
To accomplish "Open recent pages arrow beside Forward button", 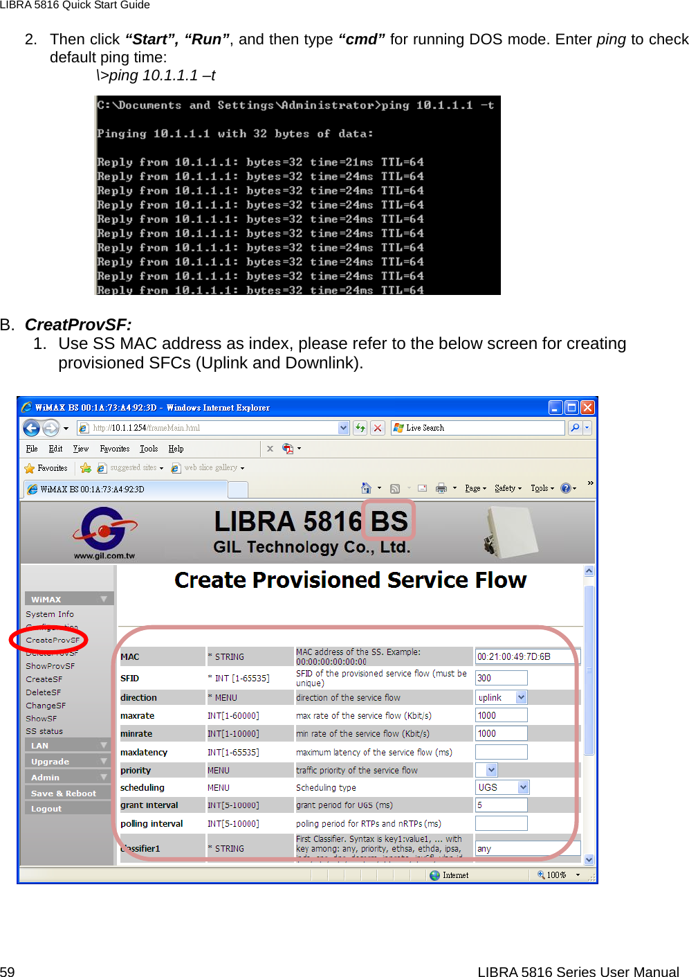I will 66,429.
